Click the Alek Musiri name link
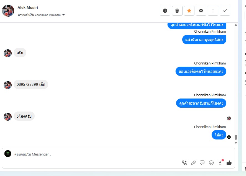The image size is (246, 176). (x=28, y=7)
